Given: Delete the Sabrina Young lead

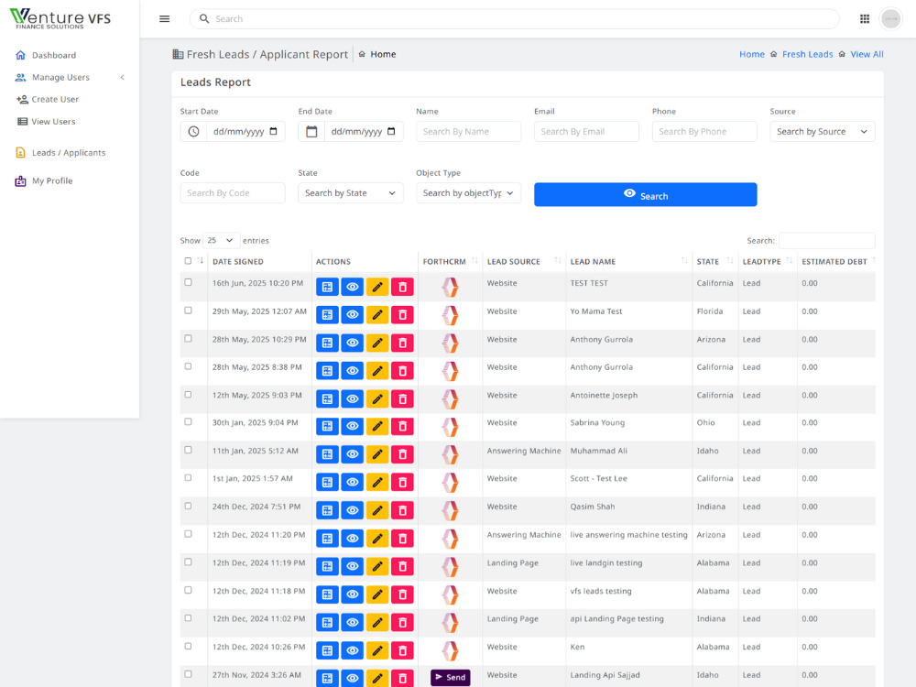Looking at the screenshot, I should [x=402, y=427].
